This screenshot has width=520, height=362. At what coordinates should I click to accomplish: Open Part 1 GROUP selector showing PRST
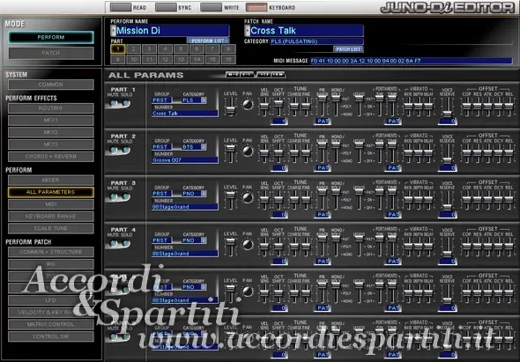[x=162, y=100]
